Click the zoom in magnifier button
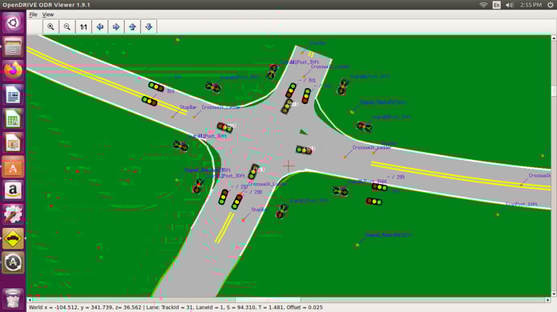Image resolution: width=557 pixels, height=312 pixels. click(50, 27)
